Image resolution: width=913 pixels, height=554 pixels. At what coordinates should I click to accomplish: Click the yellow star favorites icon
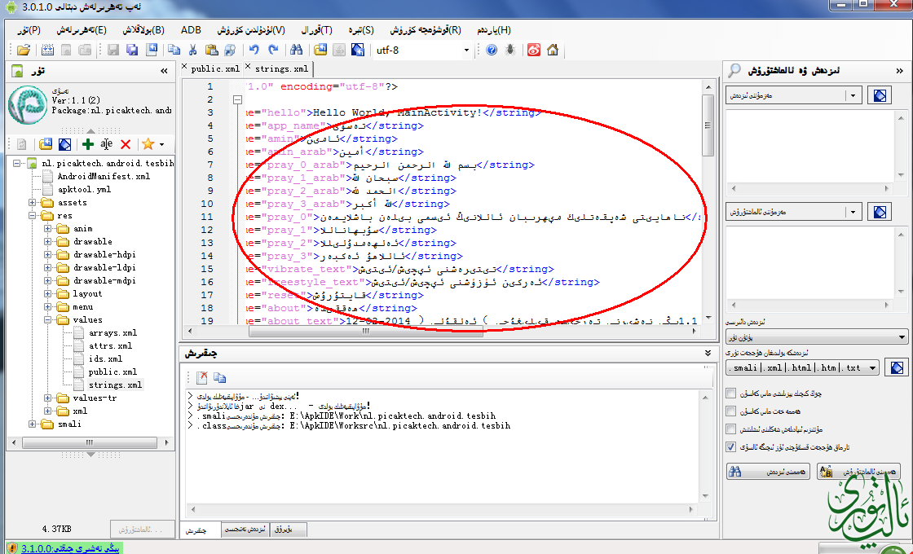coord(148,144)
